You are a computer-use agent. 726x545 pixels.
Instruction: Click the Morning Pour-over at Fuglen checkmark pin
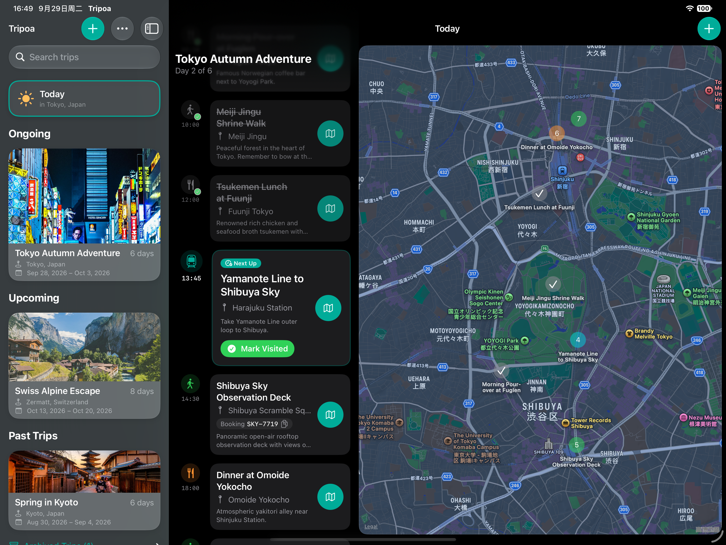(501, 370)
